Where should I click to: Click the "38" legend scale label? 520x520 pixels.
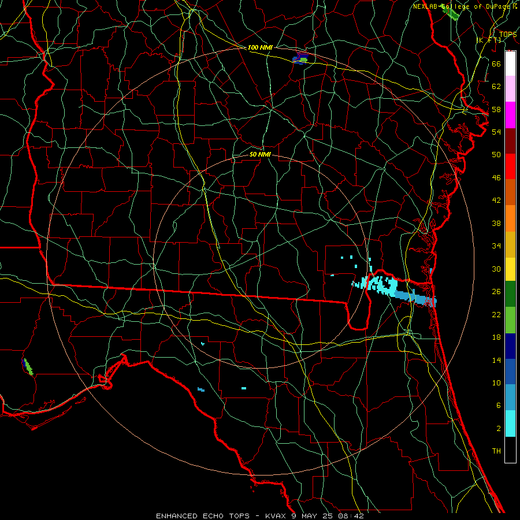496,223
